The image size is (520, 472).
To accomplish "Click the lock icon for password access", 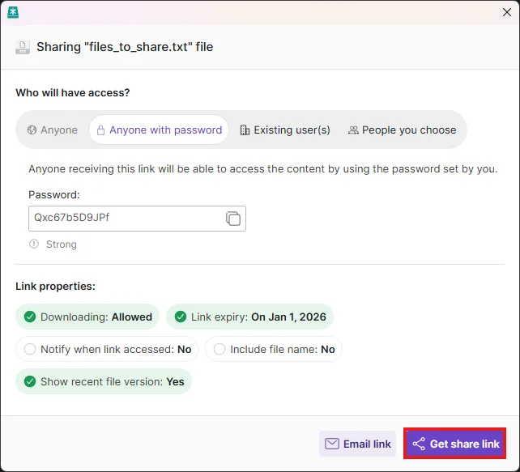I will [x=101, y=130].
